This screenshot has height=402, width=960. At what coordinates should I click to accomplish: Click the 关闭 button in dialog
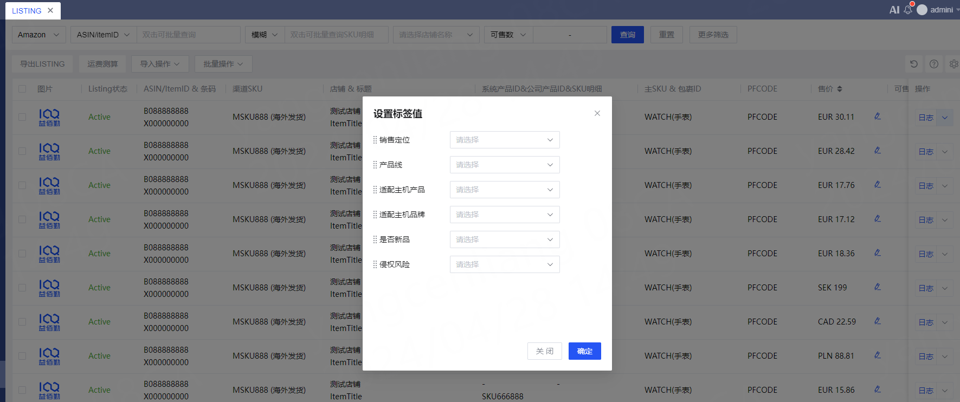click(544, 351)
